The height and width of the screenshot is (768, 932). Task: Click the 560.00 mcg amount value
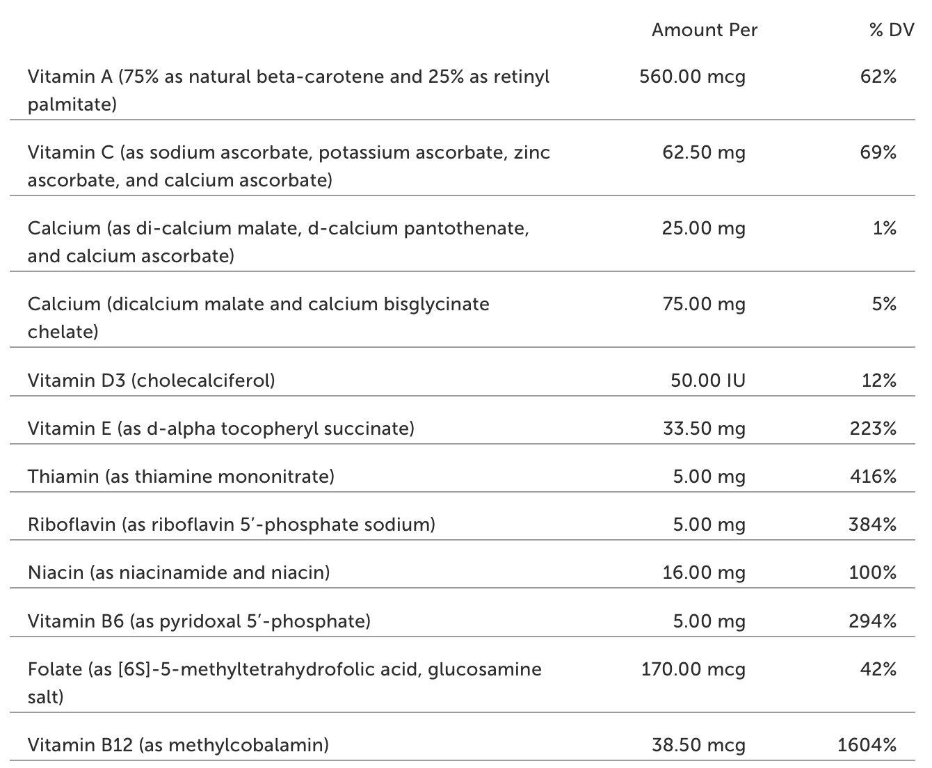tap(692, 76)
